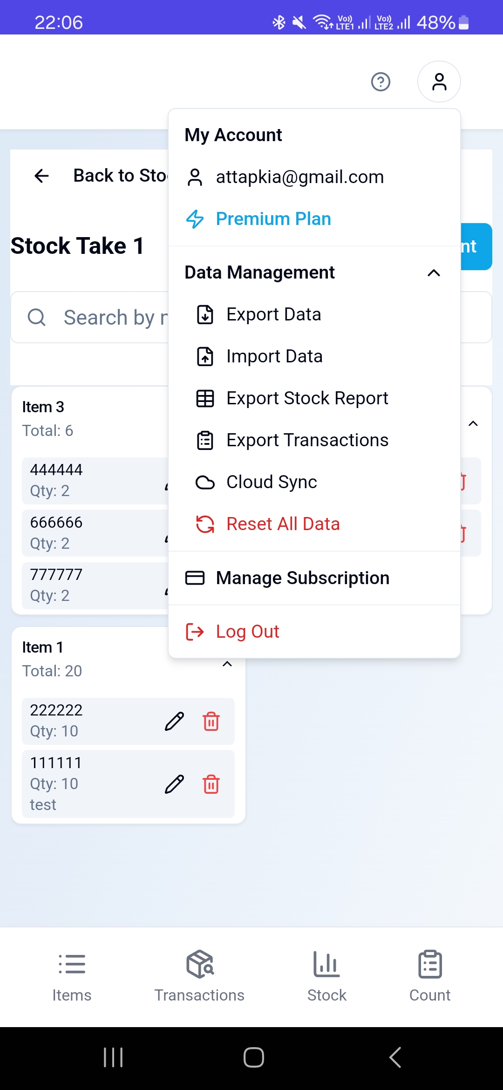Tap the back arrow to Stock
This screenshot has width=503, height=1090.
click(x=42, y=176)
